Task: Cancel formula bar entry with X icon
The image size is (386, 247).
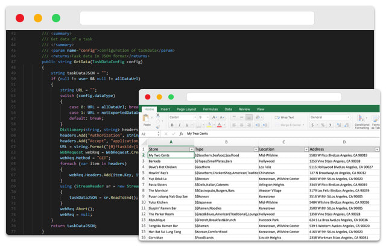Action: [x=166, y=134]
